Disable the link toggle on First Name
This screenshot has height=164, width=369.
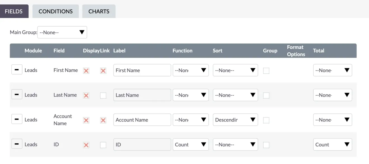[x=103, y=71]
